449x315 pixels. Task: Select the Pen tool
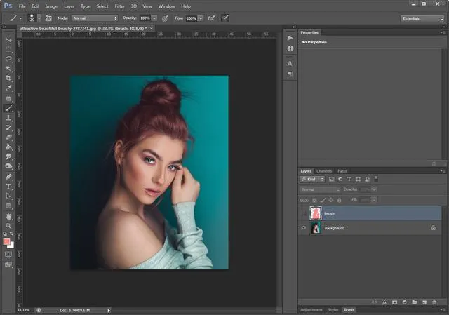pos(8,177)
